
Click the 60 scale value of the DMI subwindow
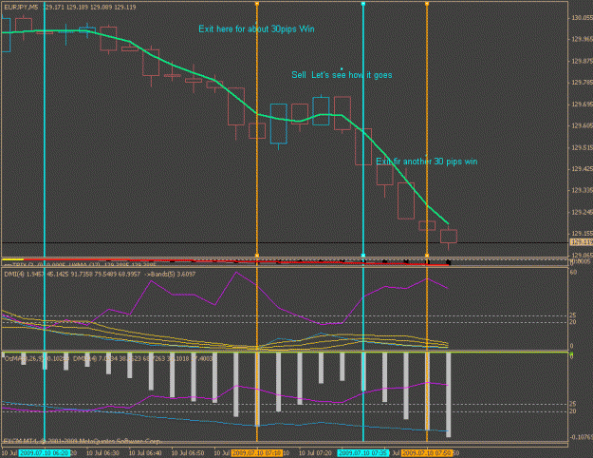pos(573,273)
